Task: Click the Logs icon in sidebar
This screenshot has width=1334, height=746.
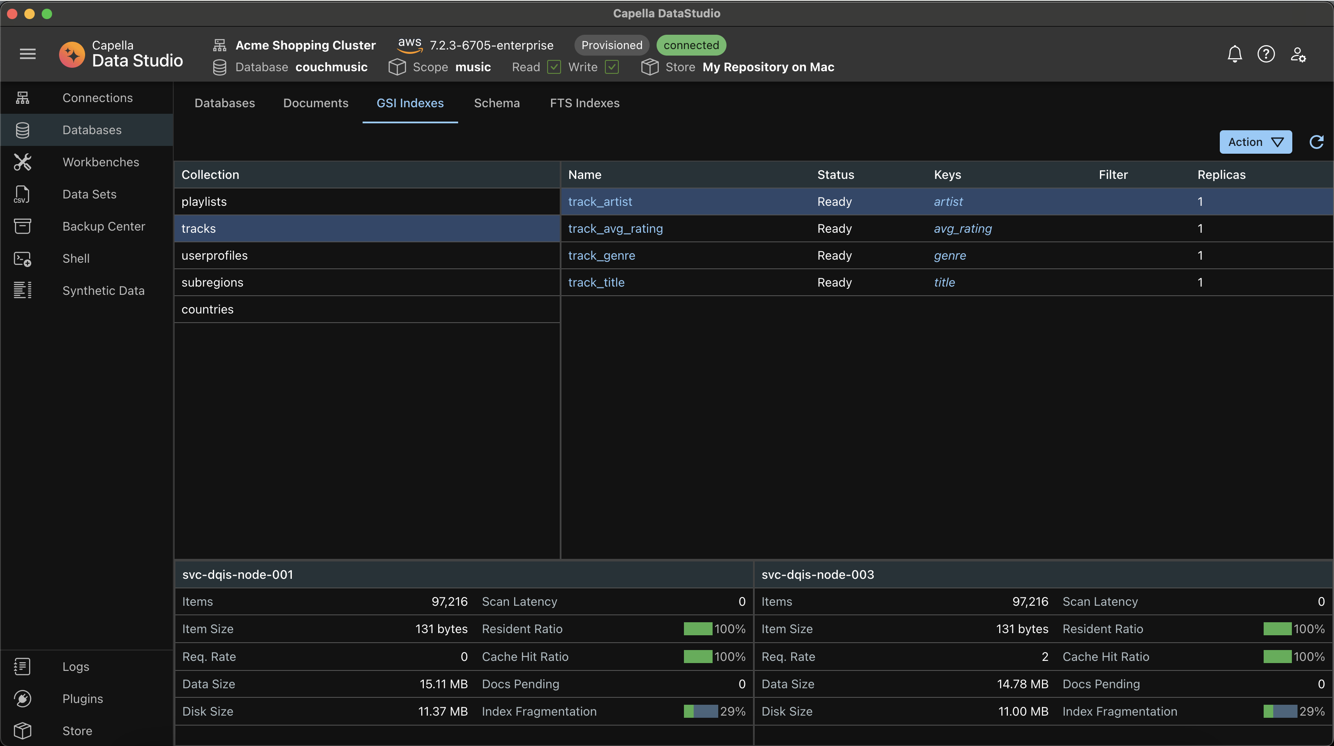Action: (x=22, y=666)
